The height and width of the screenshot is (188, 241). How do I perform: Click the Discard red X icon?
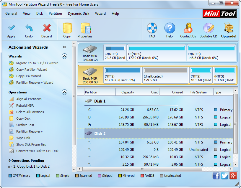[47, 28]
